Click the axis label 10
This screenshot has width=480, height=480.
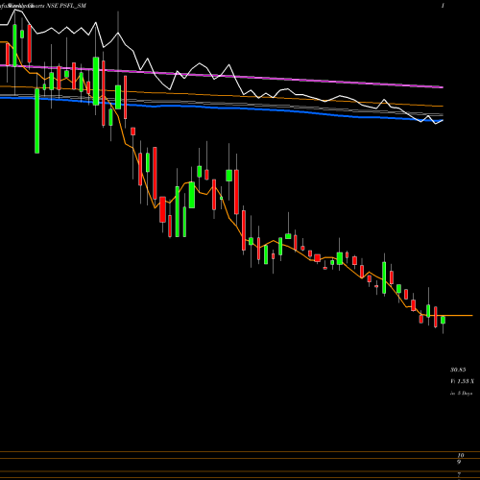click(461, 455)
